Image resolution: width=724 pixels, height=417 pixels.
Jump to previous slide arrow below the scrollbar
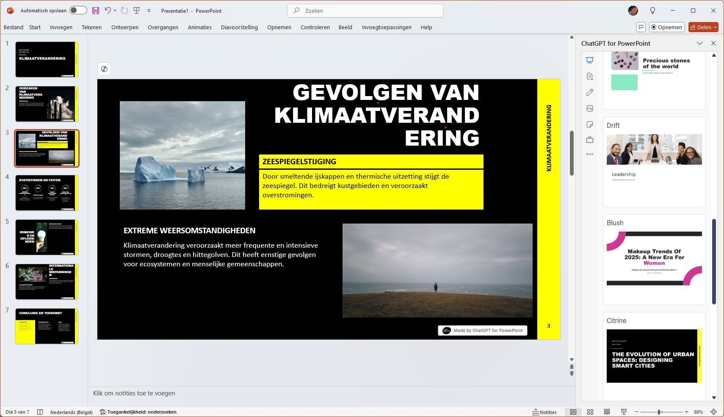[x=572, y=367]
